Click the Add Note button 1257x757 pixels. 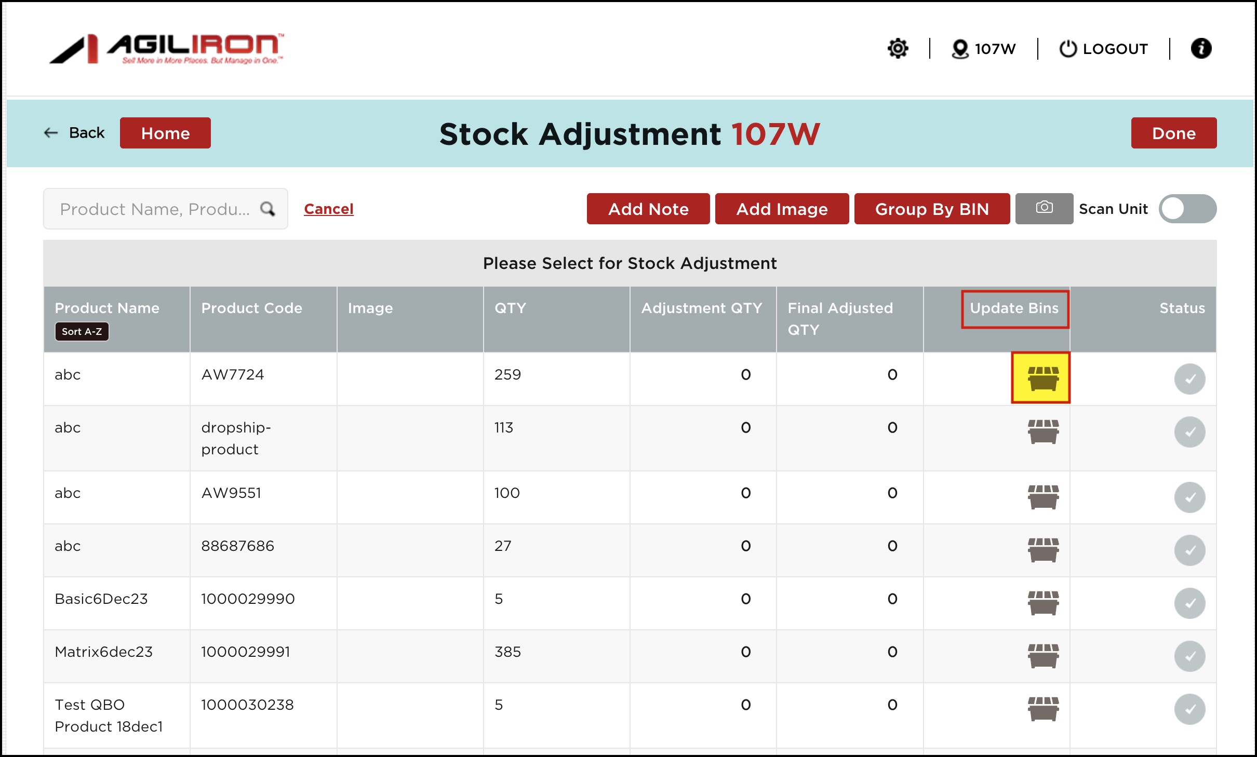[x=648, y=209]
